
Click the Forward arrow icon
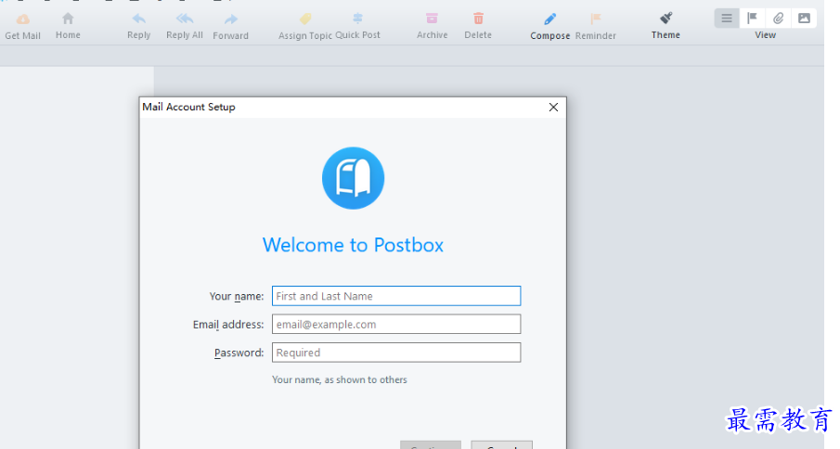230,19
